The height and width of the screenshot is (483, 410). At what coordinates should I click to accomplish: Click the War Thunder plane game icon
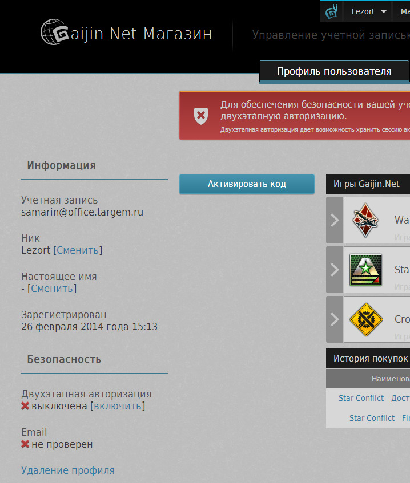[x=365, y=220]
